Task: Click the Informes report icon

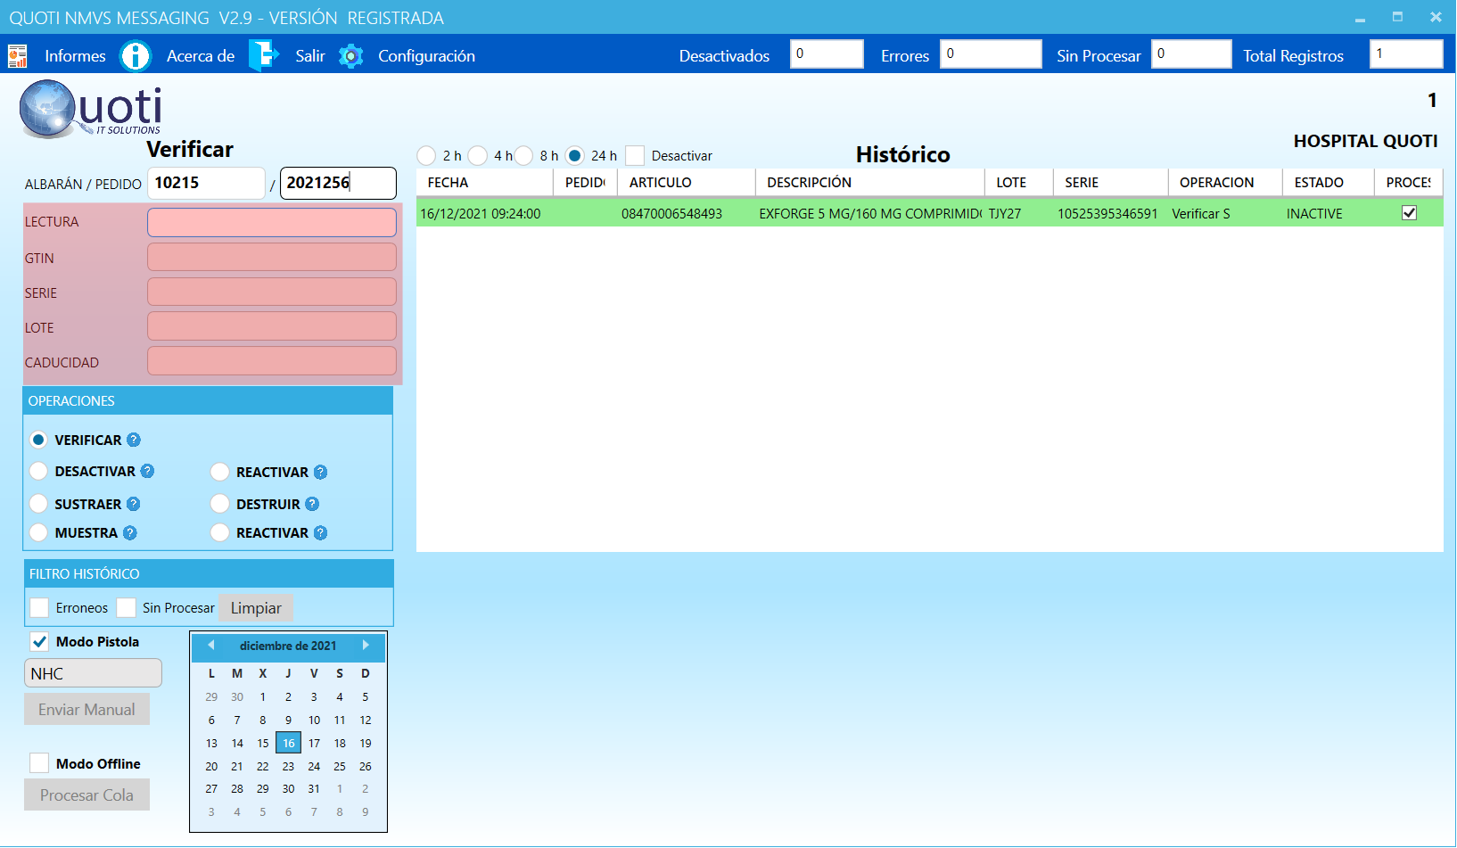Action: (x=17, y=56)
